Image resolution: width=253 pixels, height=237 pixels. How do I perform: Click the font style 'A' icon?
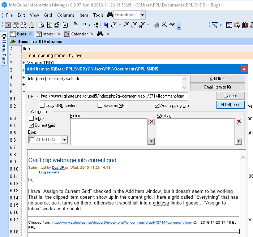(x=156, y=25)
